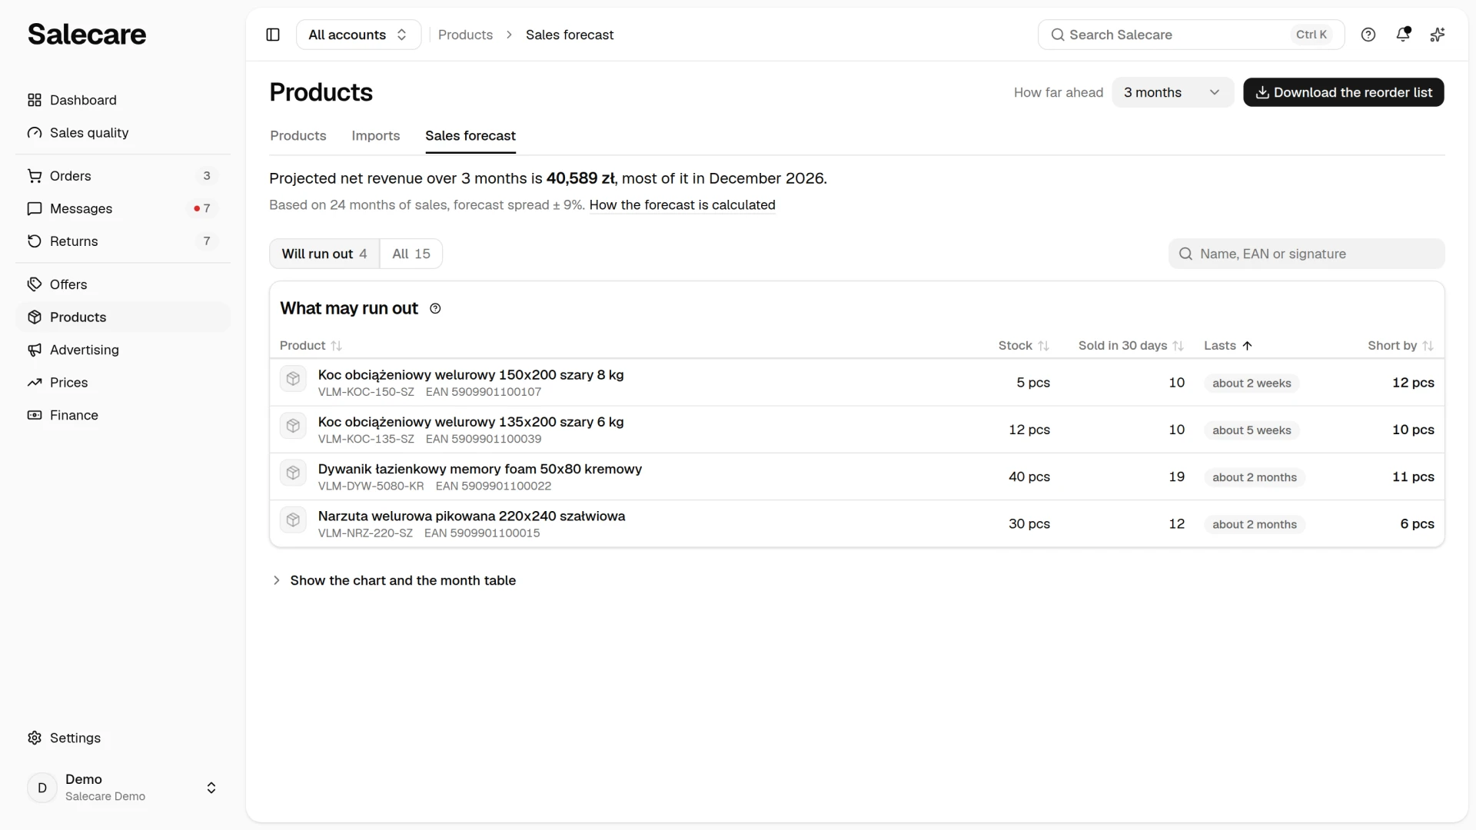
Task: Sort the table by Product column
Action: [311, 346]
